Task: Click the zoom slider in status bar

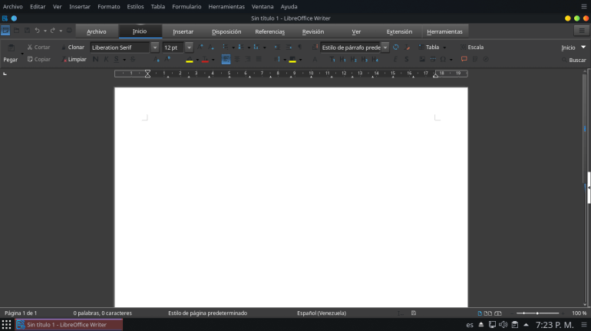Action: pos(537,313)
